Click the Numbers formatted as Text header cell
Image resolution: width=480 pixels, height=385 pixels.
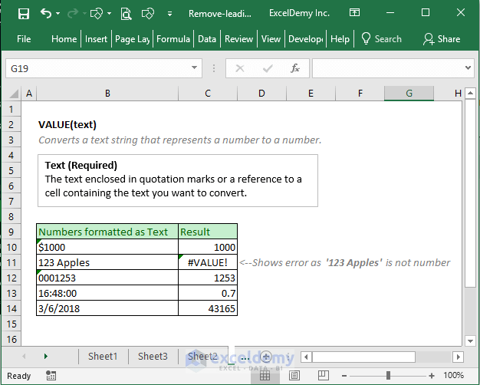coord(107,232)
